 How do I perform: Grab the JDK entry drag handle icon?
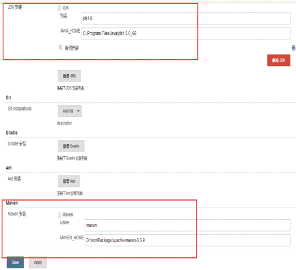[x=59, y=8]
